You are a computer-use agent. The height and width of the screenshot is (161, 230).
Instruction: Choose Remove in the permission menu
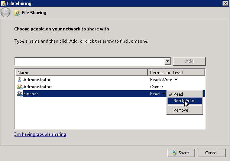(x=185, y=110)
